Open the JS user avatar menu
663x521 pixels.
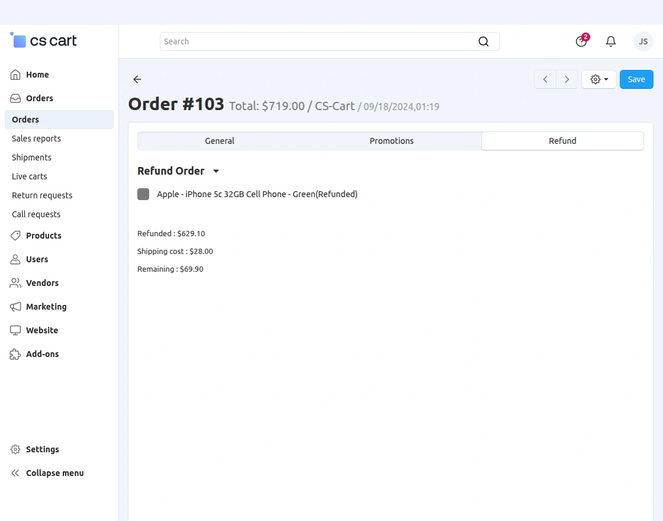pyautogui.click(x=643, y=41)
